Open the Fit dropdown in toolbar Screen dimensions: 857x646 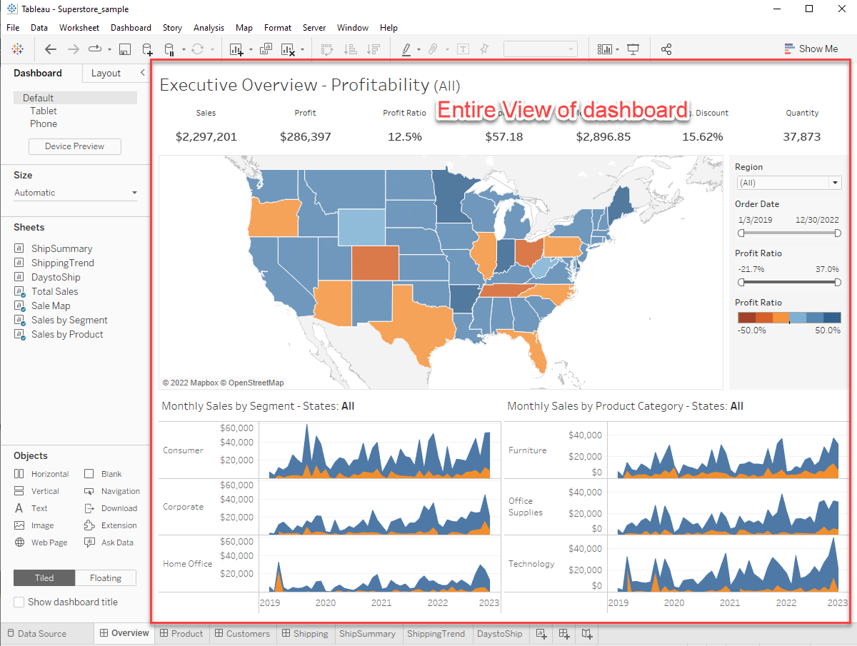541,49
